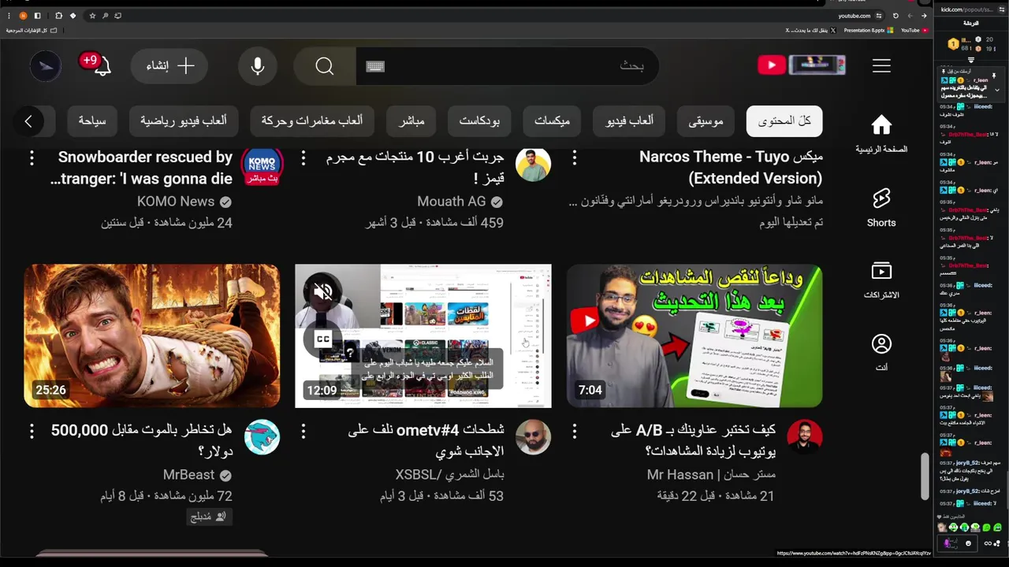1009x567 pixels.
Task: Open emoji picker in Kick chat input
Action: (x=968, y=543)
